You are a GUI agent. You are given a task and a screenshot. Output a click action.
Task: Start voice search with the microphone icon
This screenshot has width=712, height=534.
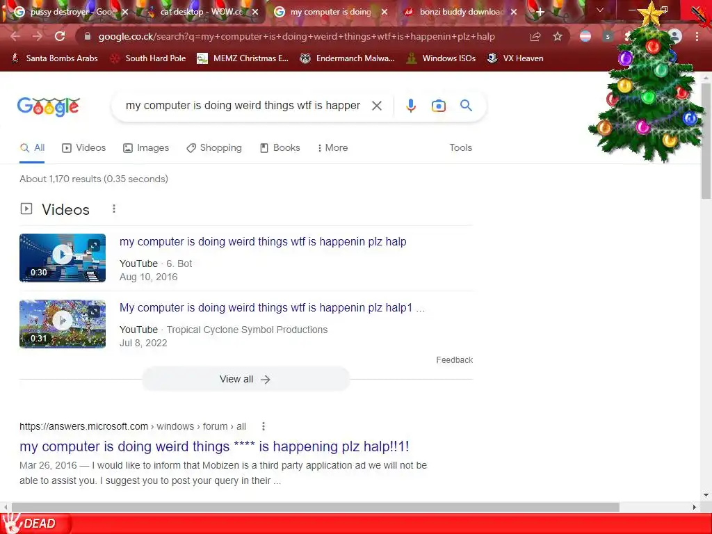pyautogui.click(x=410, y=106)
